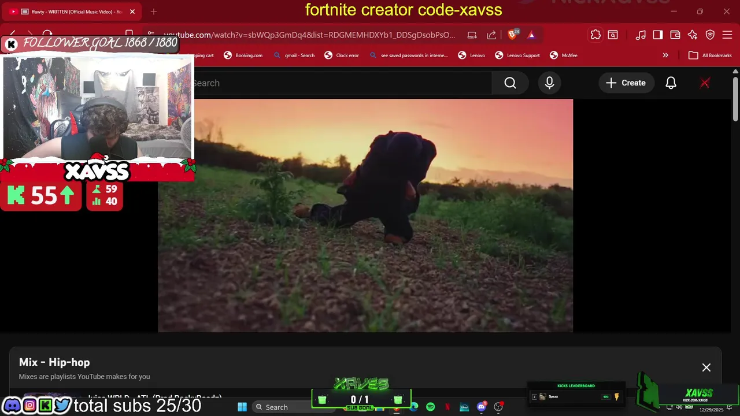Screen dimensions: 740x416
Task: Expand hidden bookmarks with double chevron
Action: 665,55
